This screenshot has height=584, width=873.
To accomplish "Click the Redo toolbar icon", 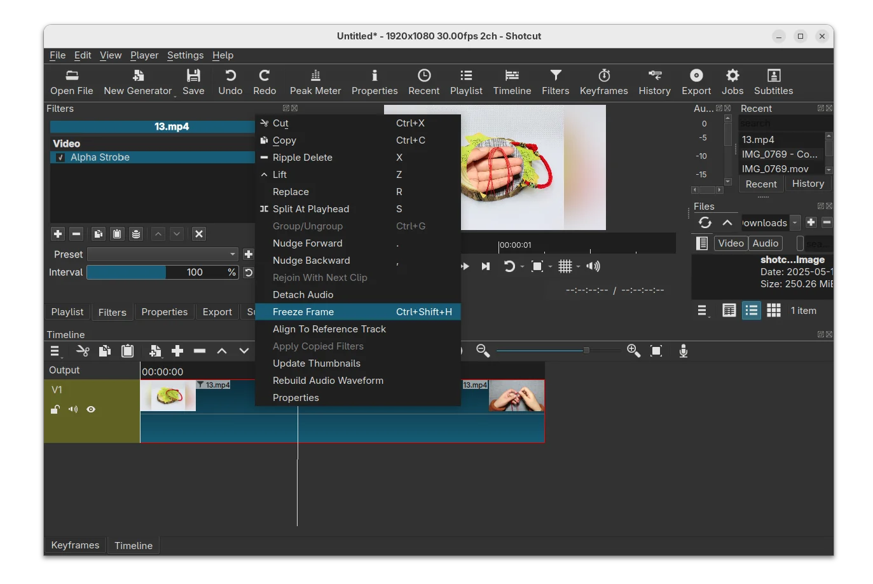I will point(265,83).
